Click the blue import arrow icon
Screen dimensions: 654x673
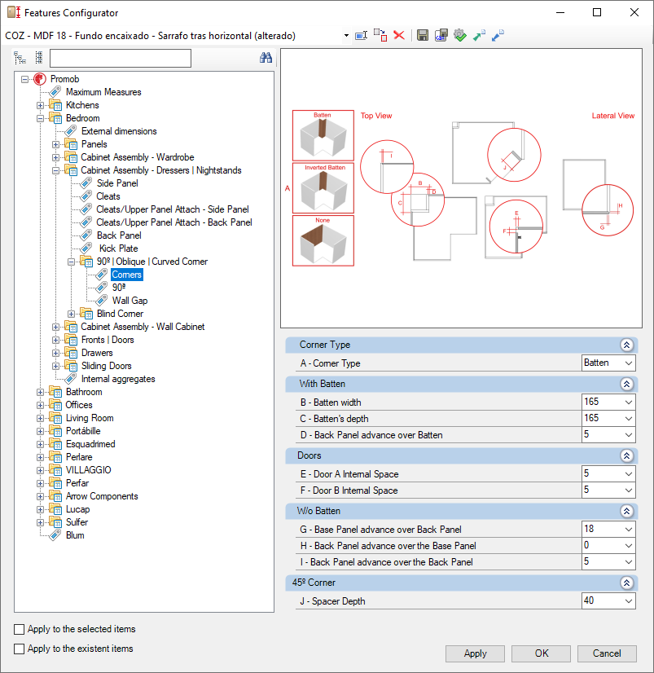pos(498,35)
